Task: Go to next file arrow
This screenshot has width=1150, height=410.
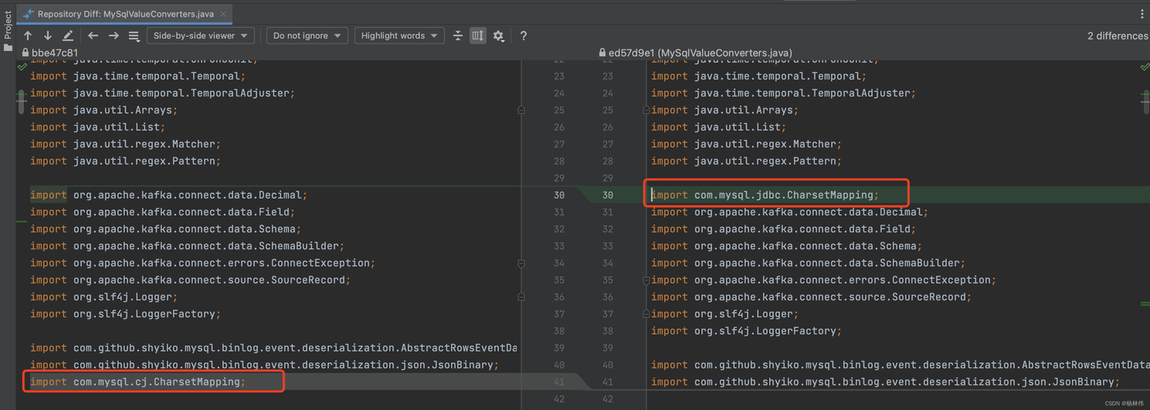Action: tap(113, 36)
